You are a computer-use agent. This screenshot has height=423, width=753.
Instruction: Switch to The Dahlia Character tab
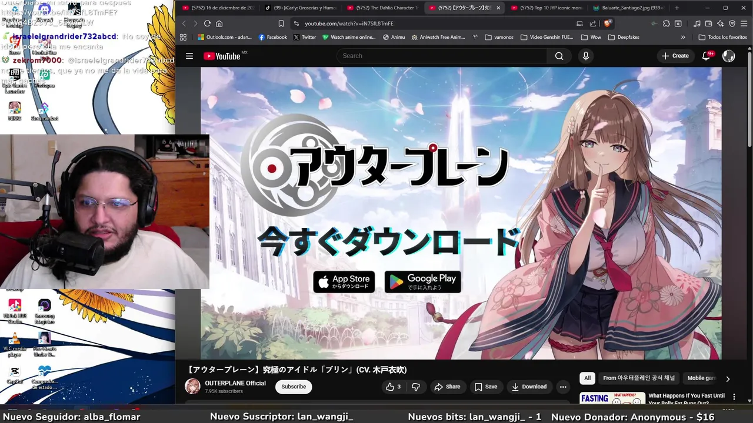click(x=382, y=8)
